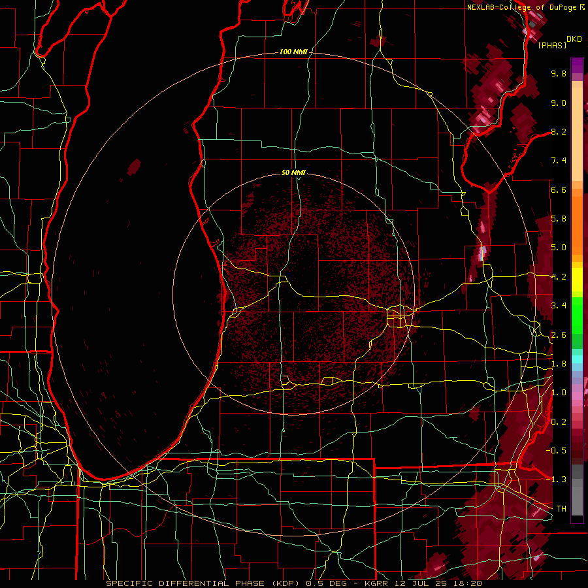The width and height of the screenshot is (588, 588).
Task: Select the 7.4 value on color scale
Action: coord(559,161)
